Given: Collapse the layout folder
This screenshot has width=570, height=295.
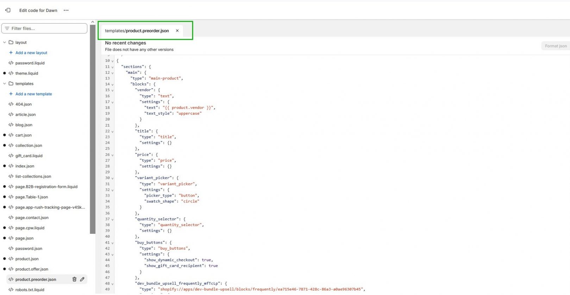Looking at the screenshot, I should 5,43.
